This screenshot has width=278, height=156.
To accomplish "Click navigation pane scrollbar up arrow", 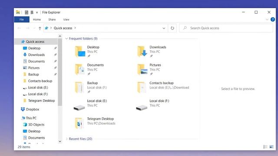I will pos(60,36).
